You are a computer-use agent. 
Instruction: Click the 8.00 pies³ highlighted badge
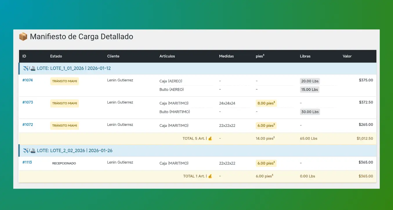pos(266,103)
